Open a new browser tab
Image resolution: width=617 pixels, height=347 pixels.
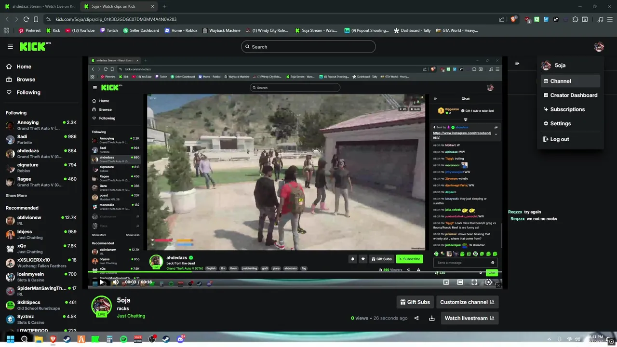coord(164,6)
